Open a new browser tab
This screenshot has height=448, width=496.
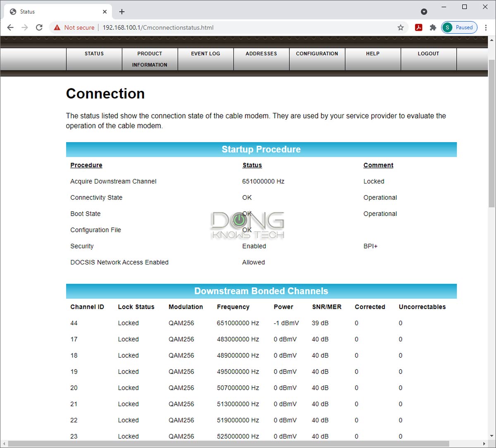122,12
